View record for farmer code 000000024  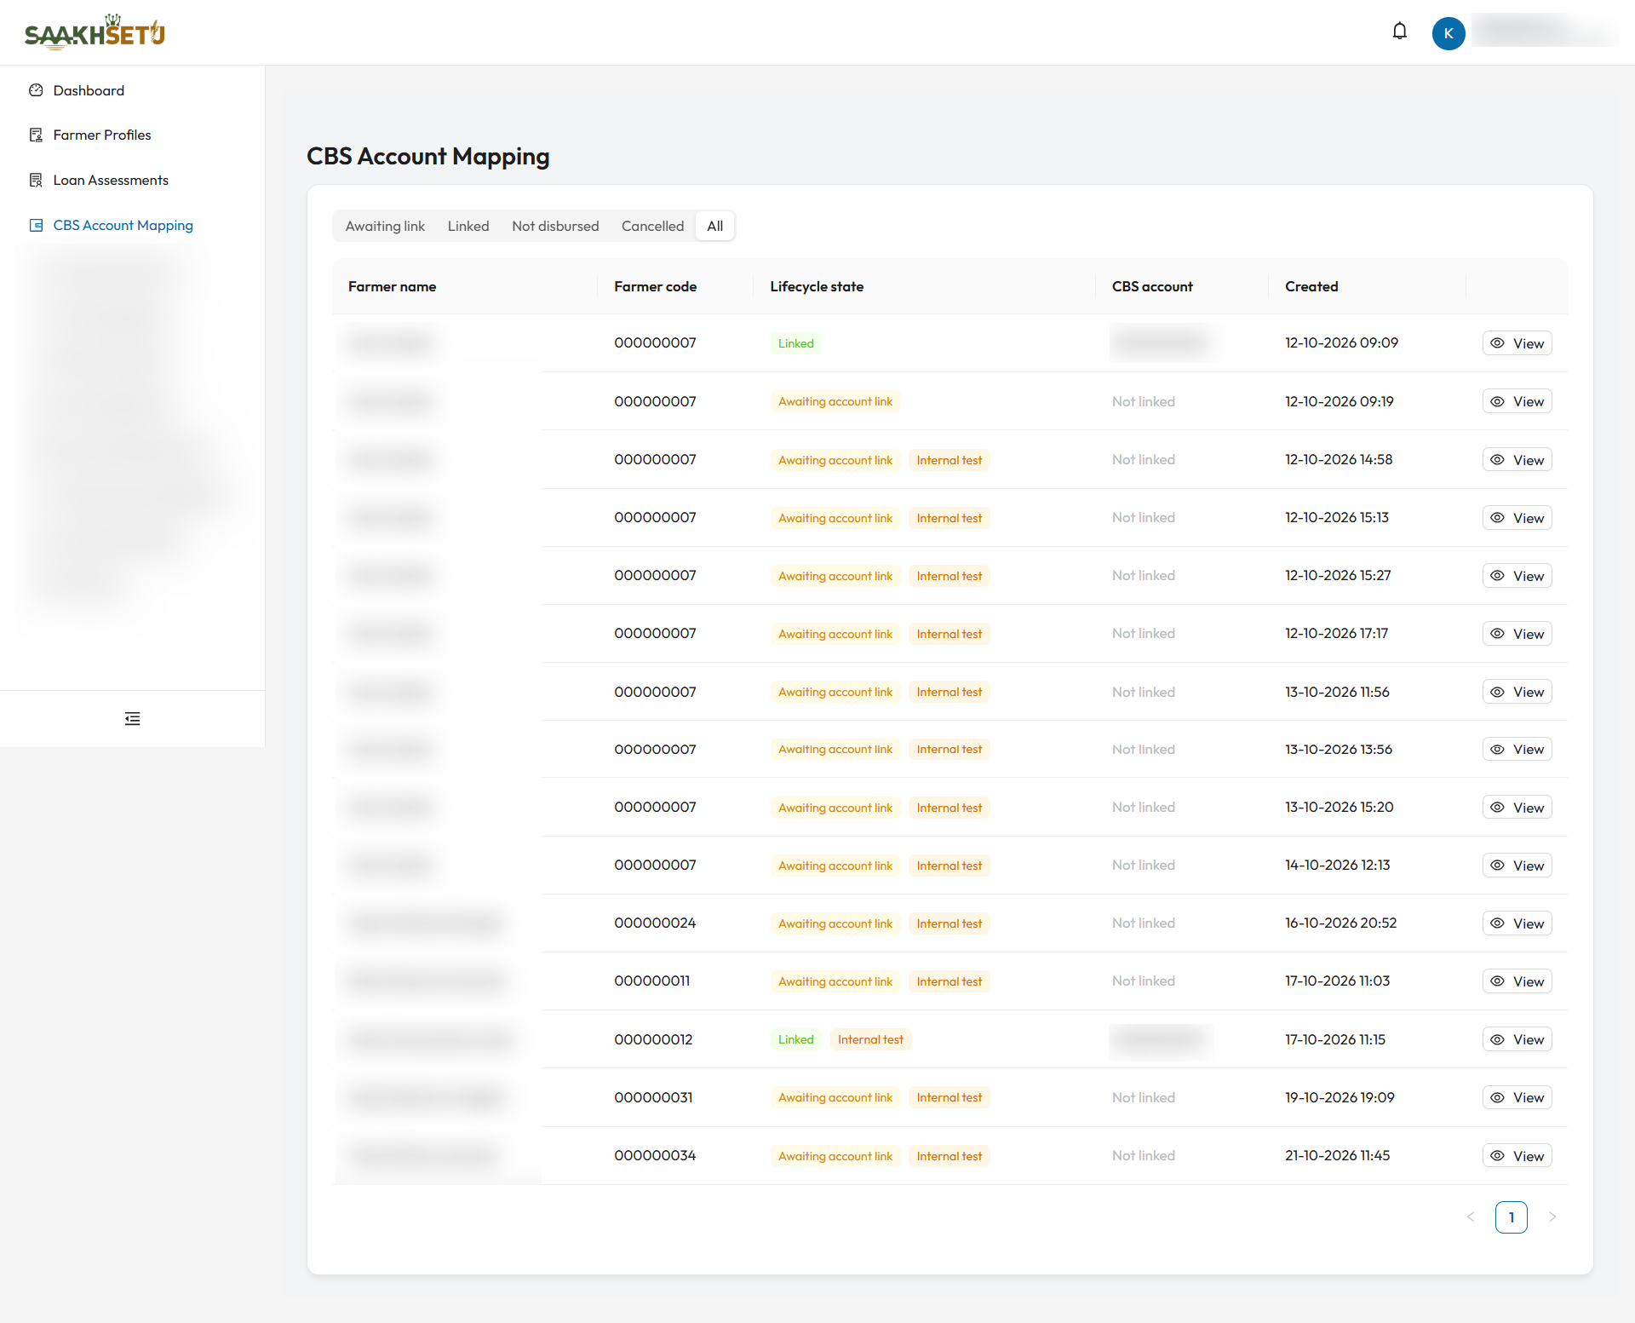(1517, 923)
